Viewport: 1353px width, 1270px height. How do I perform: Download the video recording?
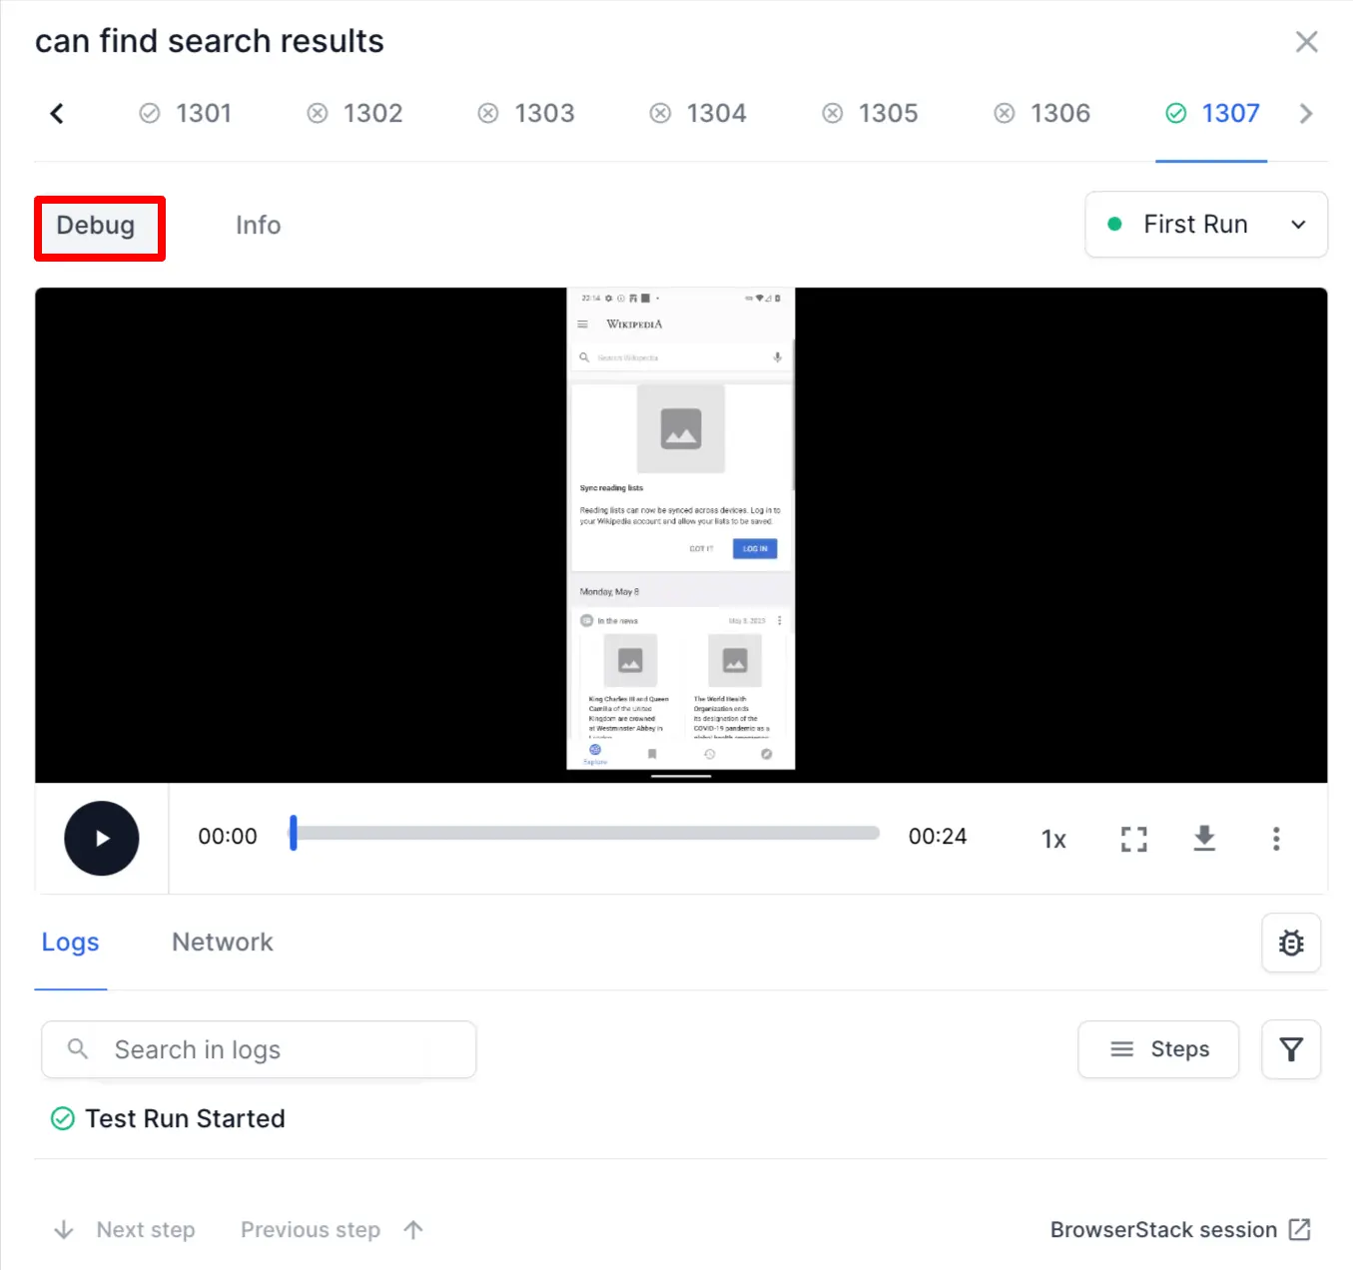tap(1204, 839)
